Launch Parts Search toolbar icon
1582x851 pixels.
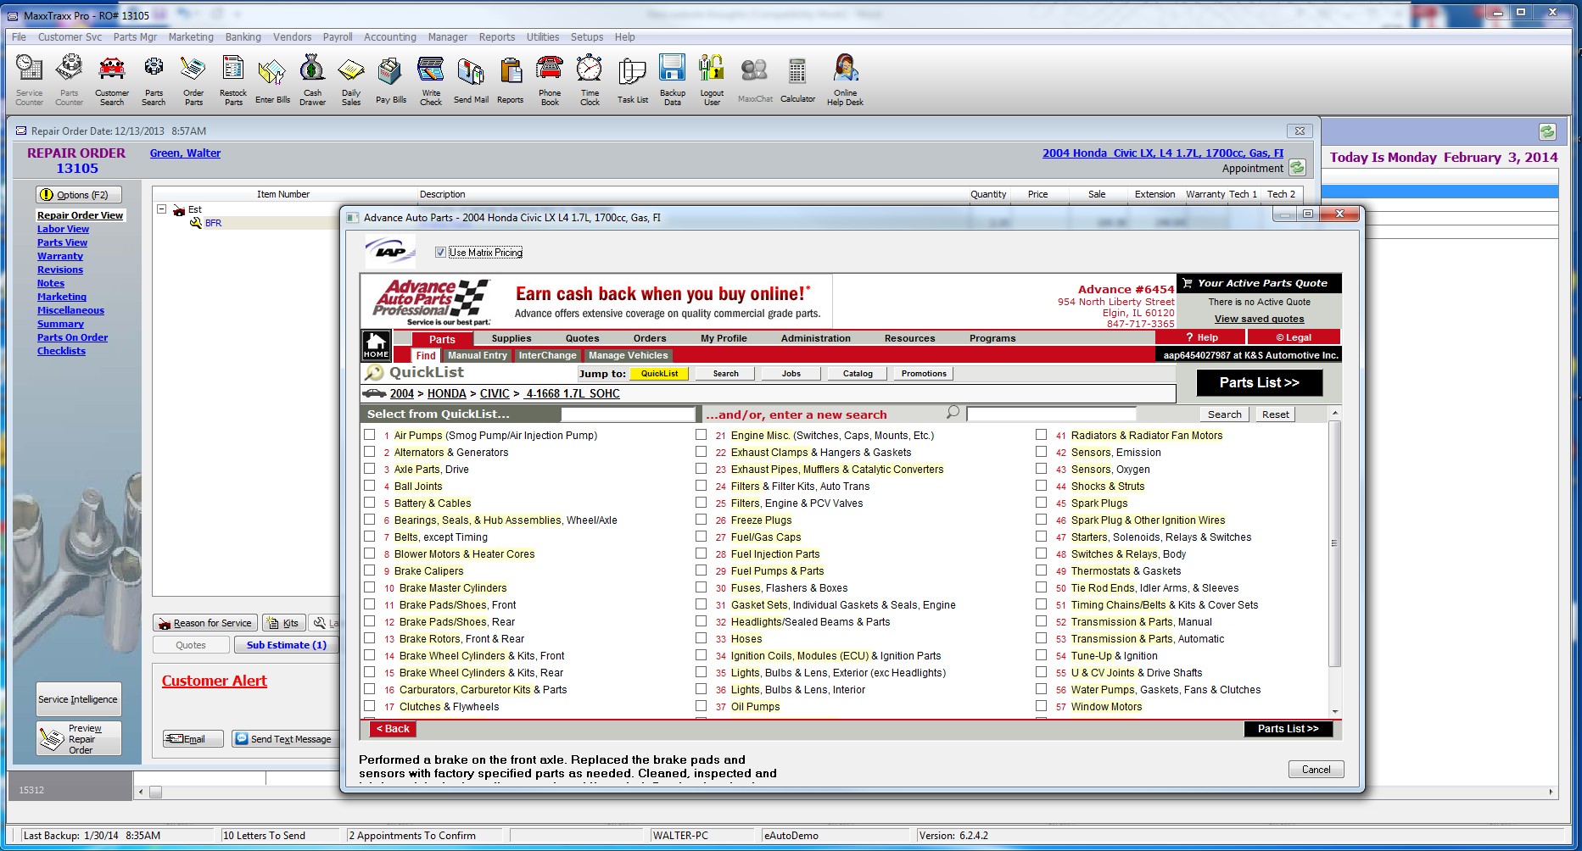[x=154, y=80]
